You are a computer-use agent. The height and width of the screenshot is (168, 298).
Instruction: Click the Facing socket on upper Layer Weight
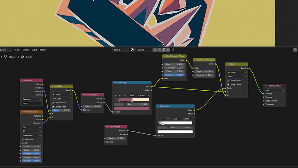tap(104, 102)
